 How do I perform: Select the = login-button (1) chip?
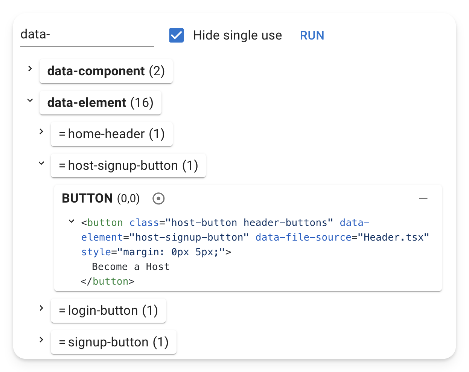coord(108,311)
